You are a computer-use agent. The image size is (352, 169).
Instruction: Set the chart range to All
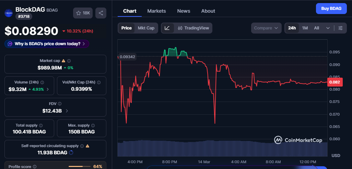click(x=317, y=28)
